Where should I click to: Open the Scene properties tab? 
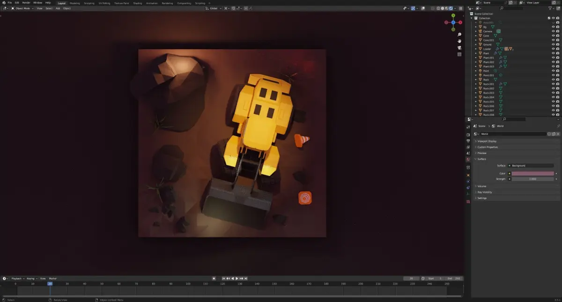(468, 153)
